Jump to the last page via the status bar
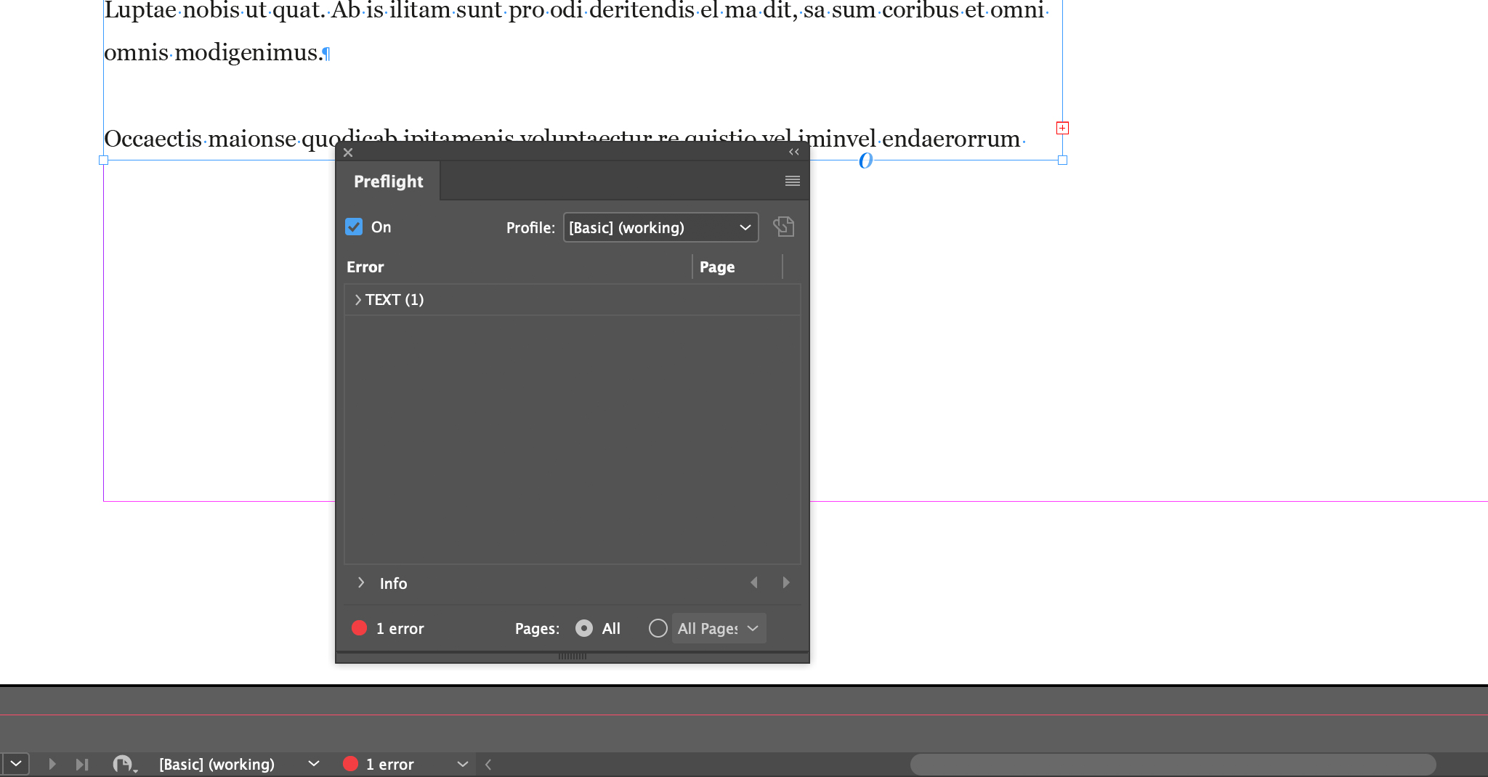The image size is (1488, 777). point(82,764)
